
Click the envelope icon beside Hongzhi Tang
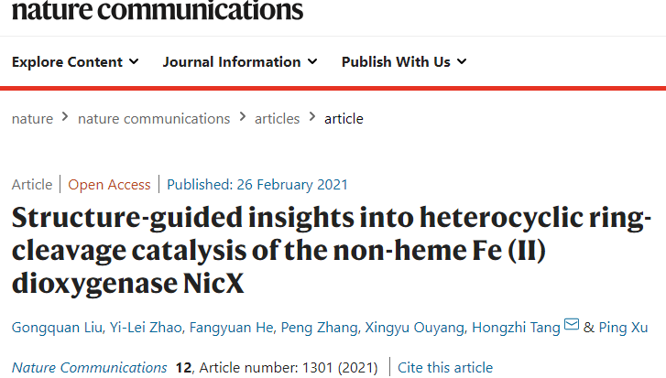tap(572, 324)
